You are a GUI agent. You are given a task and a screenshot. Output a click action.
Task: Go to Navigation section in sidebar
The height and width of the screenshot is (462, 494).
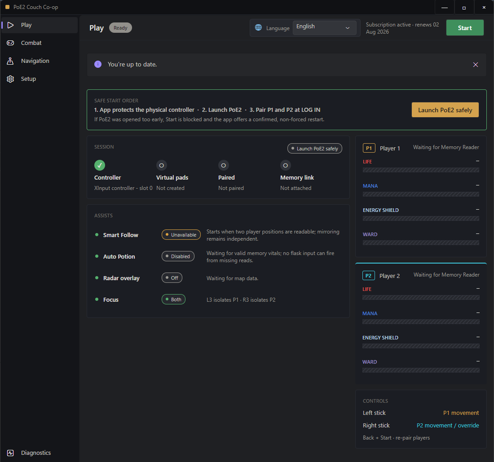[x=40, y=61]
